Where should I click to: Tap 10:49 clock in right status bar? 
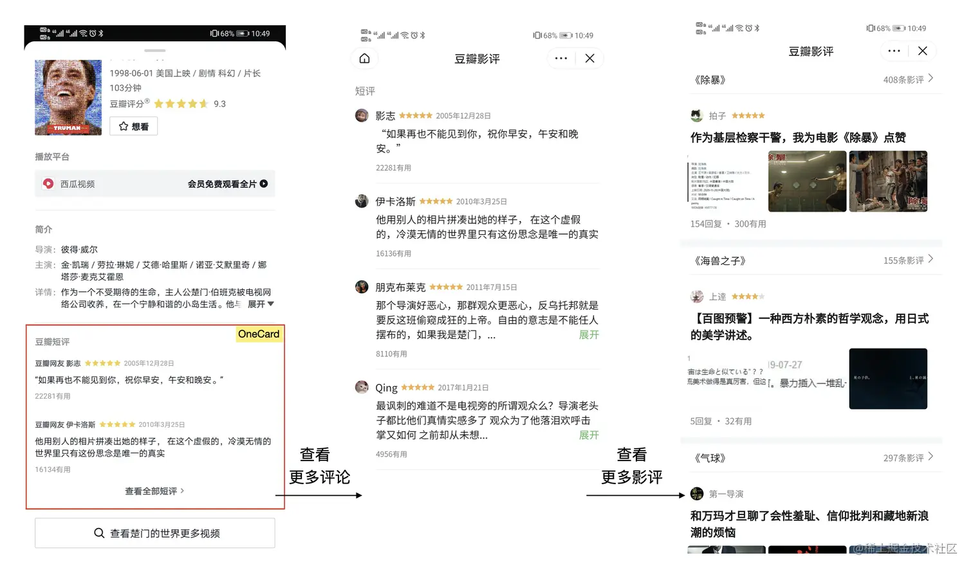pos(917,28)
